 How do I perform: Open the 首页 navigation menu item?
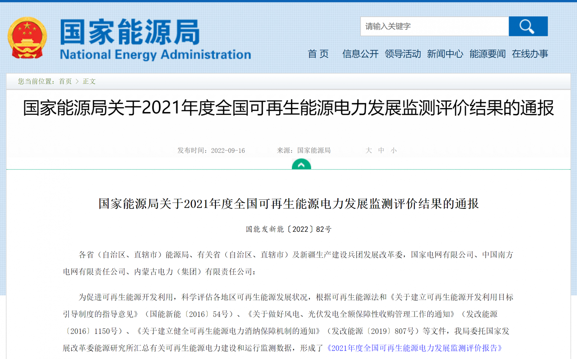pyautogui.click(x=318, y=54)
